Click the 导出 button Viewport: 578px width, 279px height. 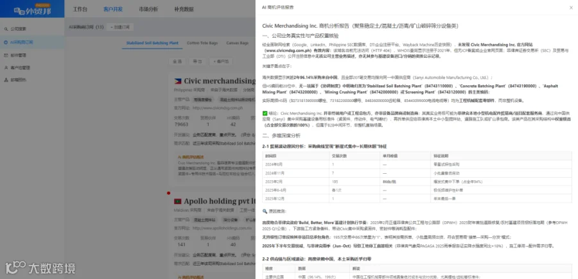pyautogui.click(x=198, y=62)
